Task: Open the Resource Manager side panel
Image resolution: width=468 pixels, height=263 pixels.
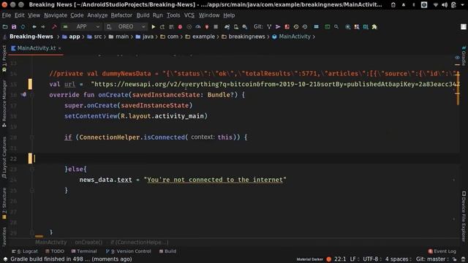Action: (4, 104)
